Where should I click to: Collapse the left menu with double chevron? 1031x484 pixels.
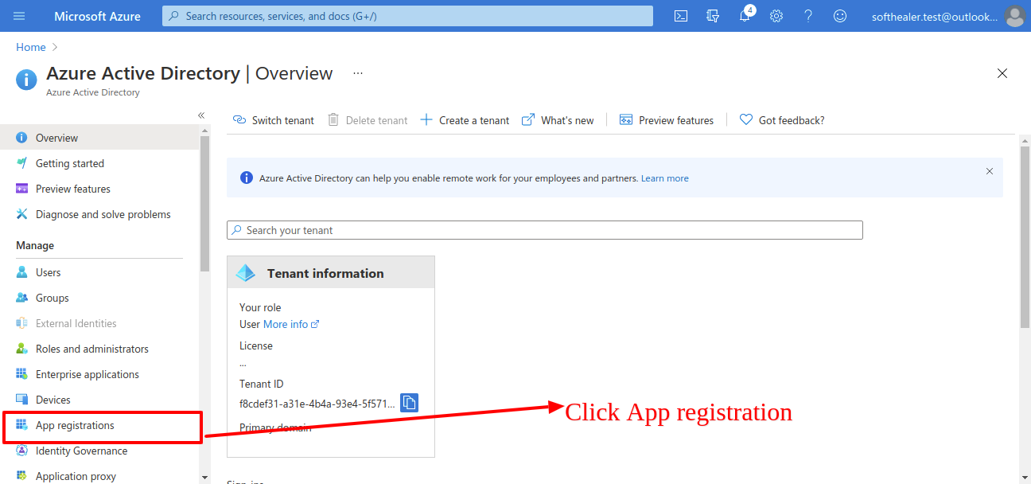[x=201, y=115]
